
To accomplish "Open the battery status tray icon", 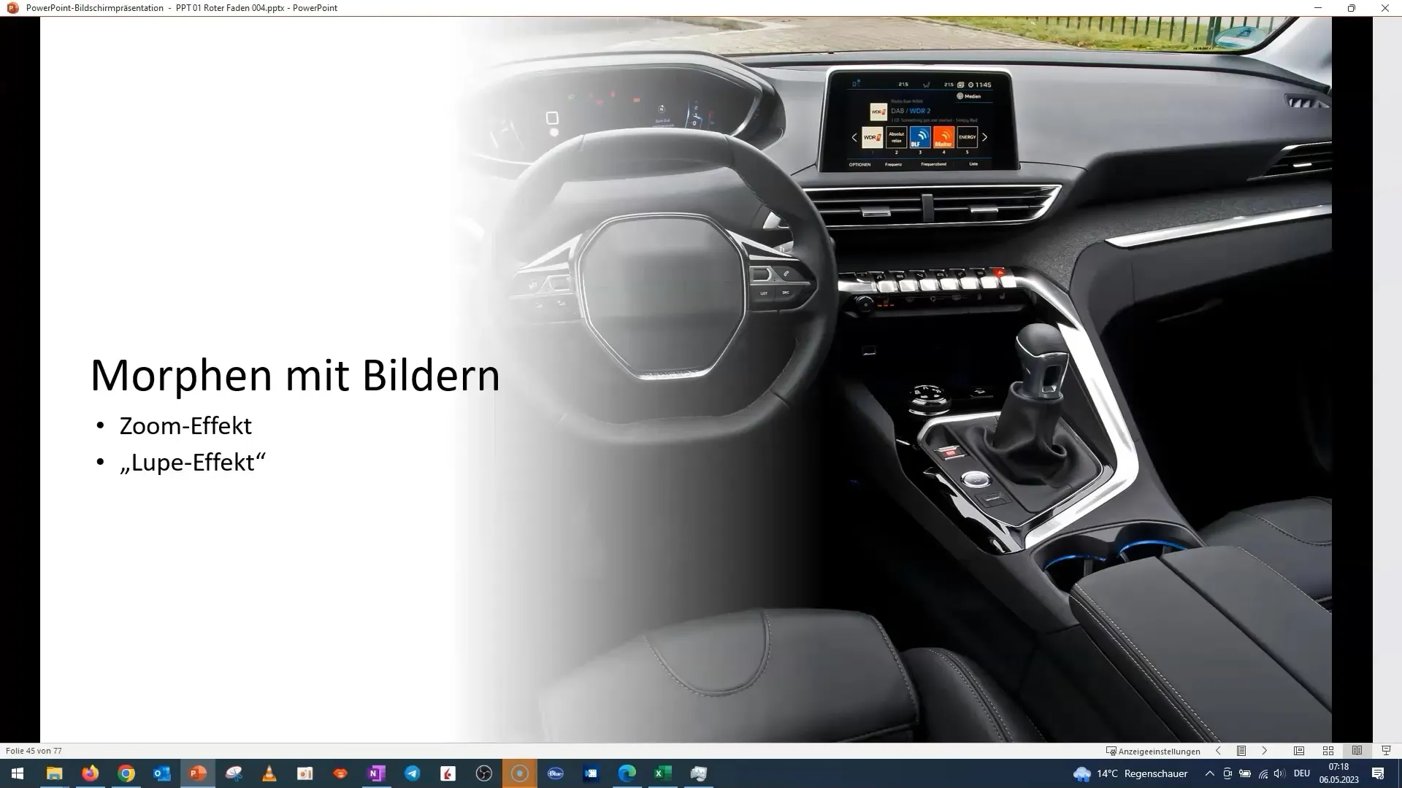I will (x=1245, y=773).
